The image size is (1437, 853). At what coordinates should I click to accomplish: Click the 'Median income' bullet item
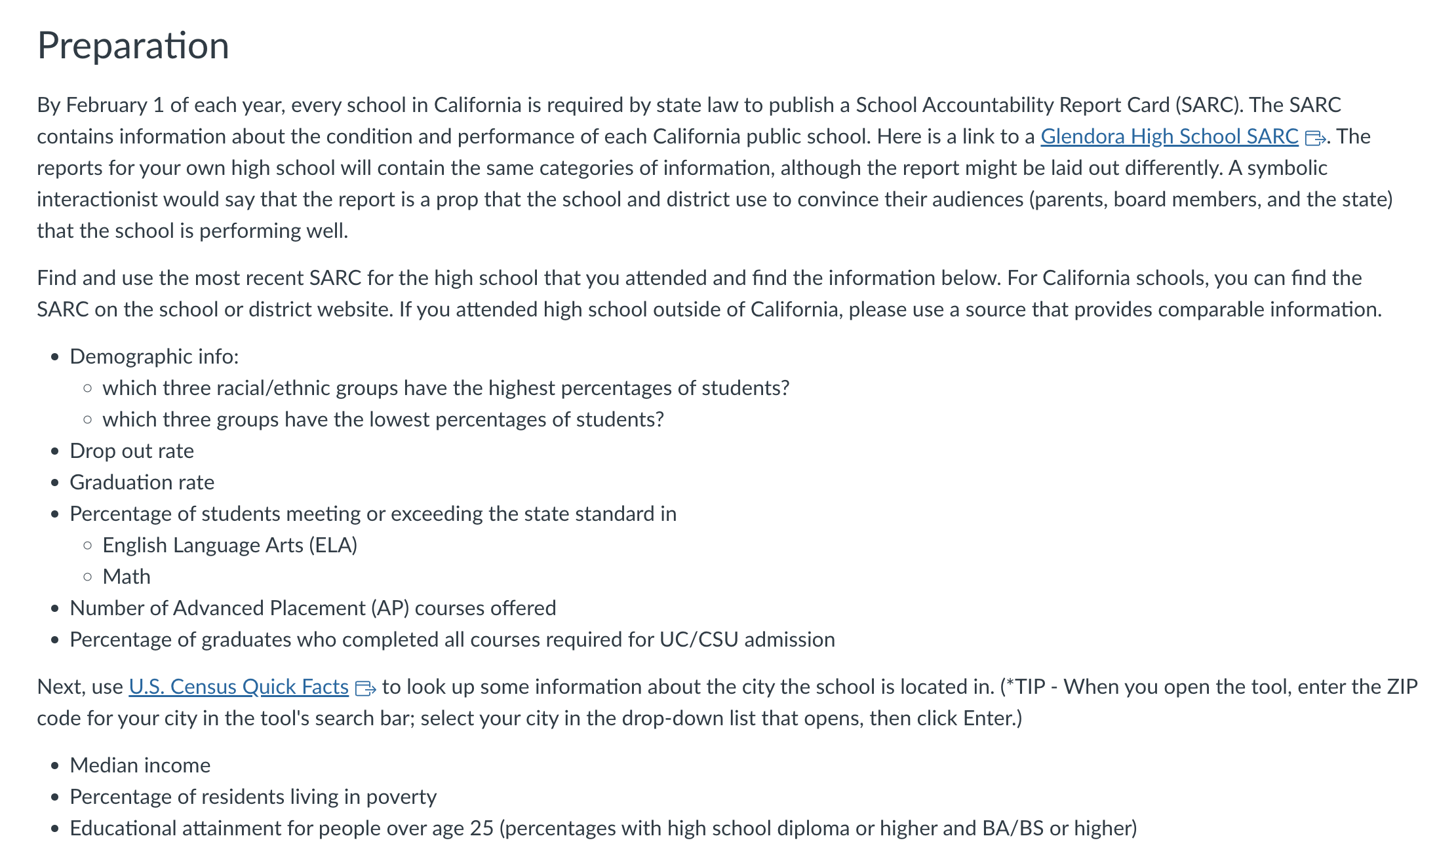point(140,765)
